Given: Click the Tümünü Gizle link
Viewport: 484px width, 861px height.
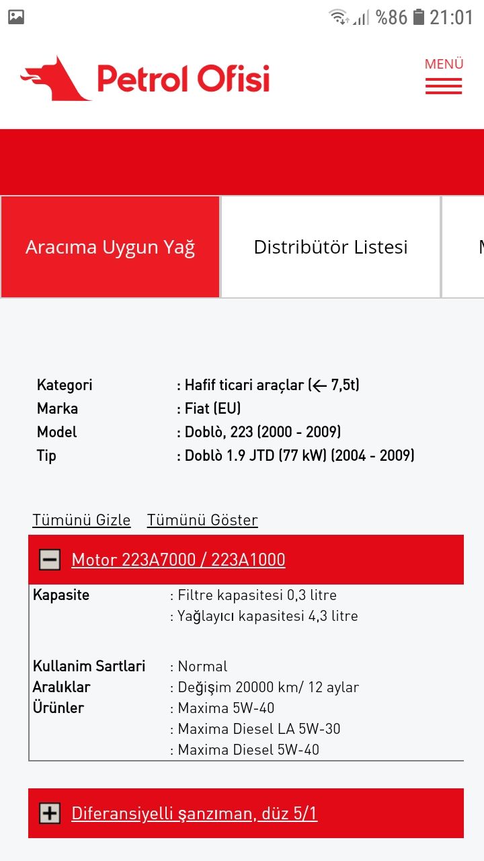Looking at the screenshot, I should click(81, 520).
